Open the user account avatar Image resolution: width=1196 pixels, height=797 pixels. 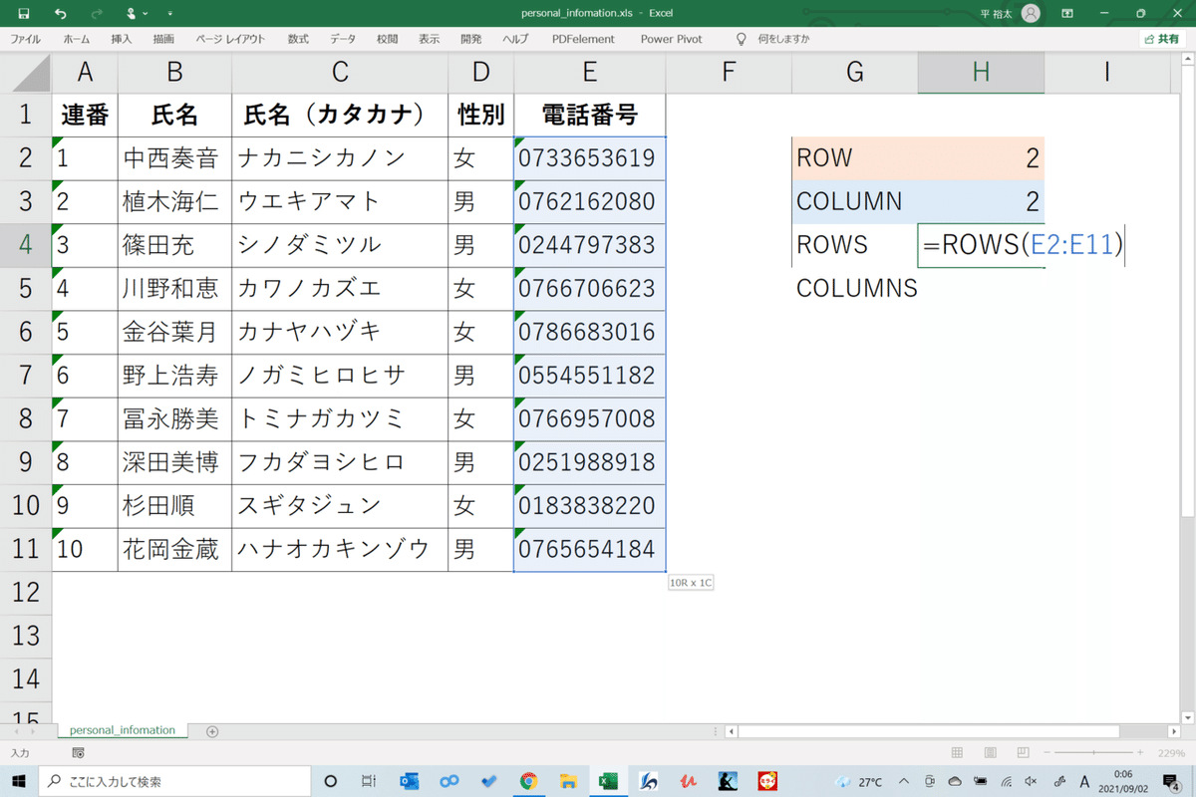[1031, 13]
